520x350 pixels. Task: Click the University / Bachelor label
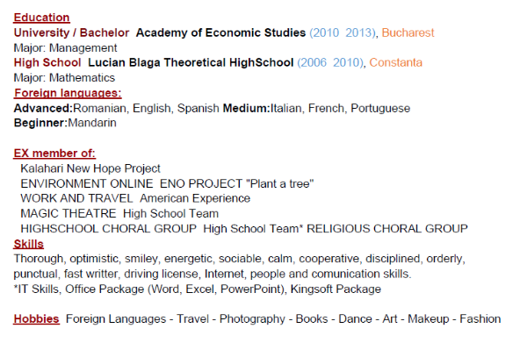[71, 32]
